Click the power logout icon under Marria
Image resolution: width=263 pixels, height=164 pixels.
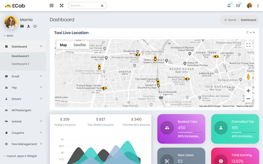click(35, 26)
